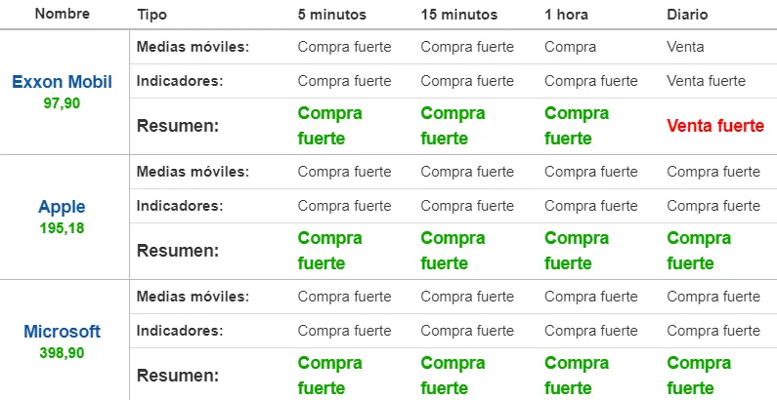Open the Apple stock link
This screenshot has width=777, height=400.
click(x=62, y=207)
